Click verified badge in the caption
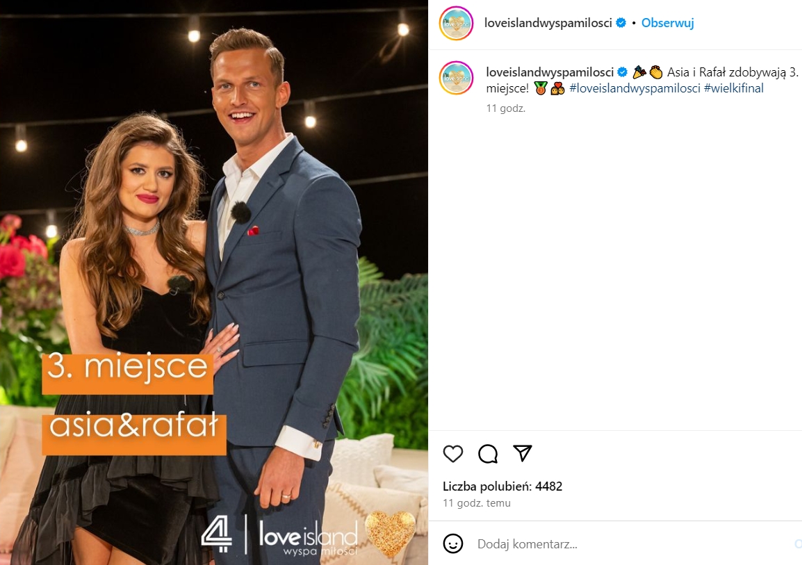This screenshot has width=802, height=565. pos(623,72)
